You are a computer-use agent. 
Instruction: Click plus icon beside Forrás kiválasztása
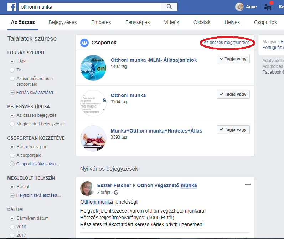point(12,93)
